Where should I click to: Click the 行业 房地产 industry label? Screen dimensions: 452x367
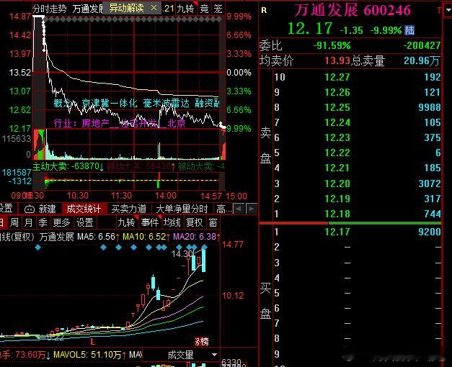coord(120,124)
